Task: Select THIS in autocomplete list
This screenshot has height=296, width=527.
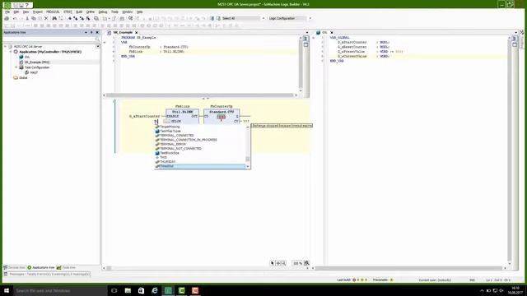Action: coord(163,157)
